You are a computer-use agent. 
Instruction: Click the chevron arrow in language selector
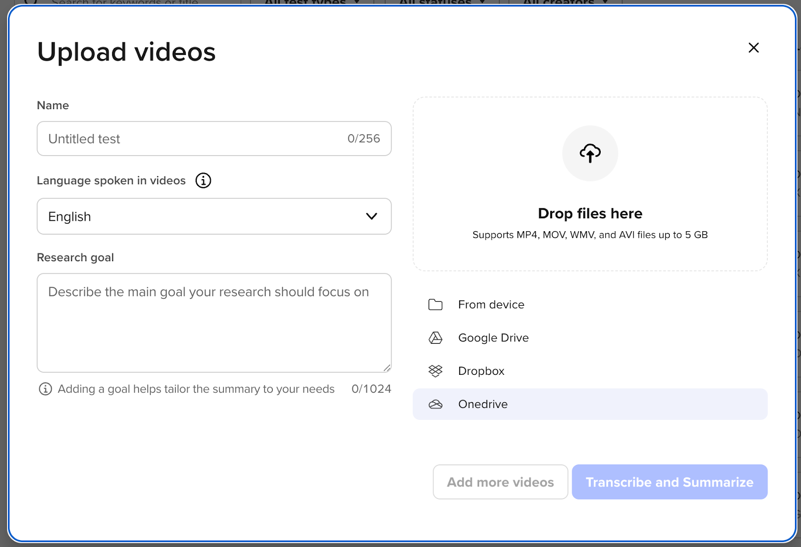(x=371, y=216)
